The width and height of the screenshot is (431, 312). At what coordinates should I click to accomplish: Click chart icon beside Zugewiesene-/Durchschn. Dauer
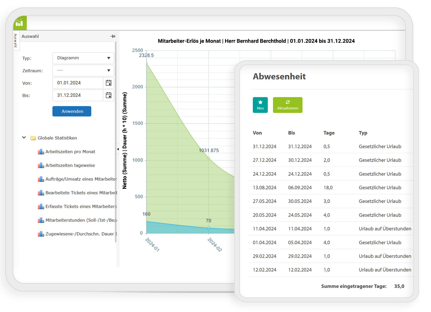point(41,234)
